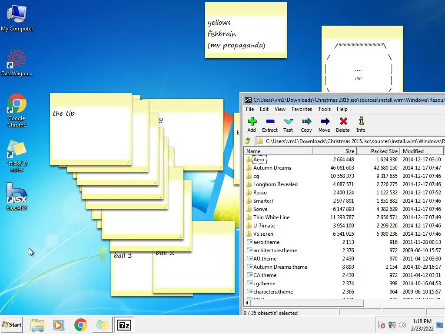Image resolution: width=445 pixels, height=334 pixels.
Task: Open the Tools menu in 7-Zip
Action: (x=324, y=109)
